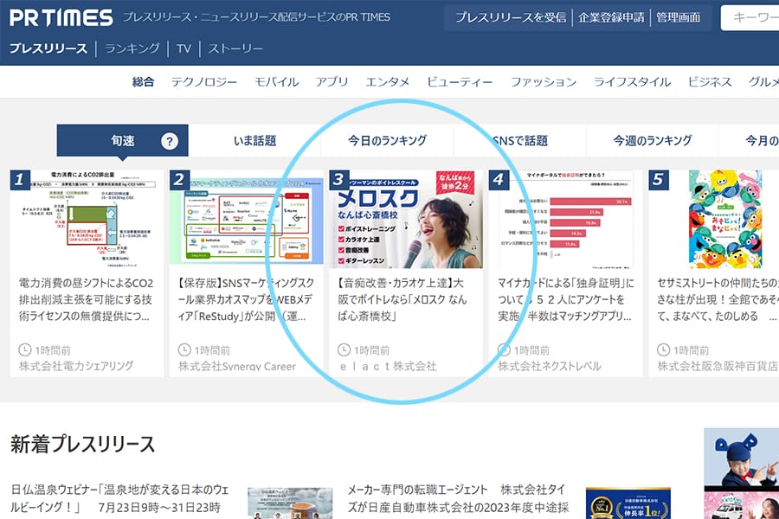
Task: Open TV in header navigation
Action: click(183, 48)
